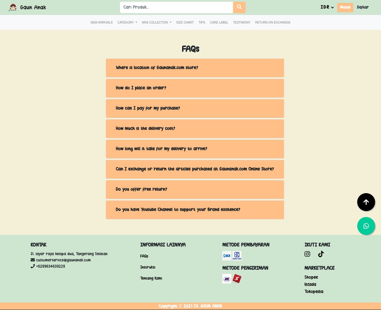Click the phone icon beside the contact number
The image size is (381, 310).
pos(33,266)
